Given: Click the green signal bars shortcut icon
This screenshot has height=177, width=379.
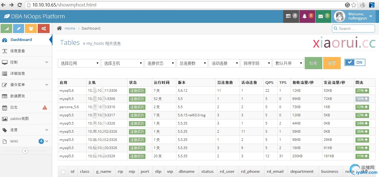Looking at the screenshot, I should (x=7, y=29).
